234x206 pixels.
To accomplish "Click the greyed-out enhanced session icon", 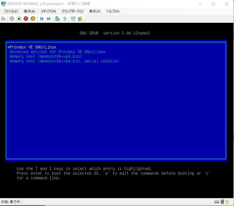I will click(x=73, y=19).
